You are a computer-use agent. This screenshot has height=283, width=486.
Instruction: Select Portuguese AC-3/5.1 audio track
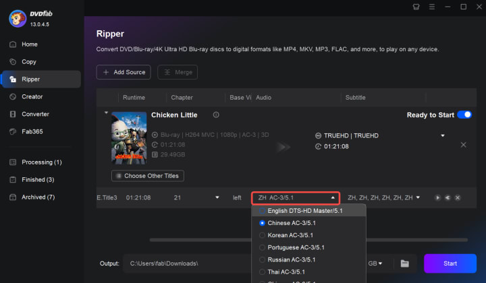(x=262, y=247)
